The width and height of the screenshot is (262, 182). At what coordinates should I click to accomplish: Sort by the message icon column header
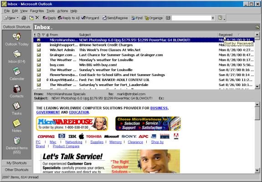[39, 35]
